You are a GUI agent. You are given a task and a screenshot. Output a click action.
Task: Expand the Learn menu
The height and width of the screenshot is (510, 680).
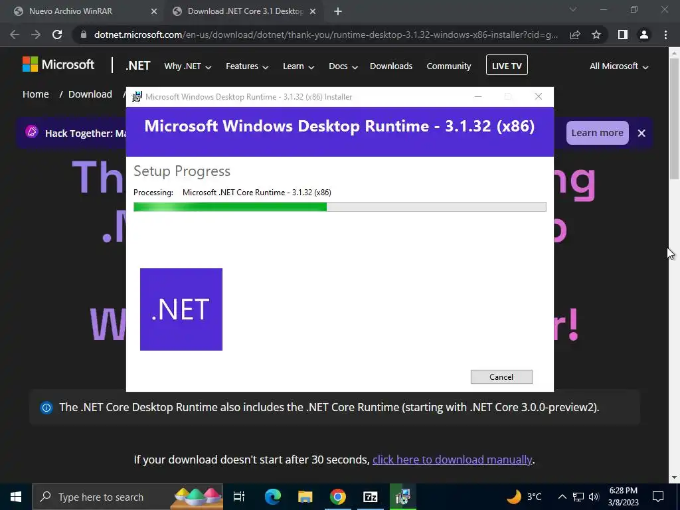[298, 66]
